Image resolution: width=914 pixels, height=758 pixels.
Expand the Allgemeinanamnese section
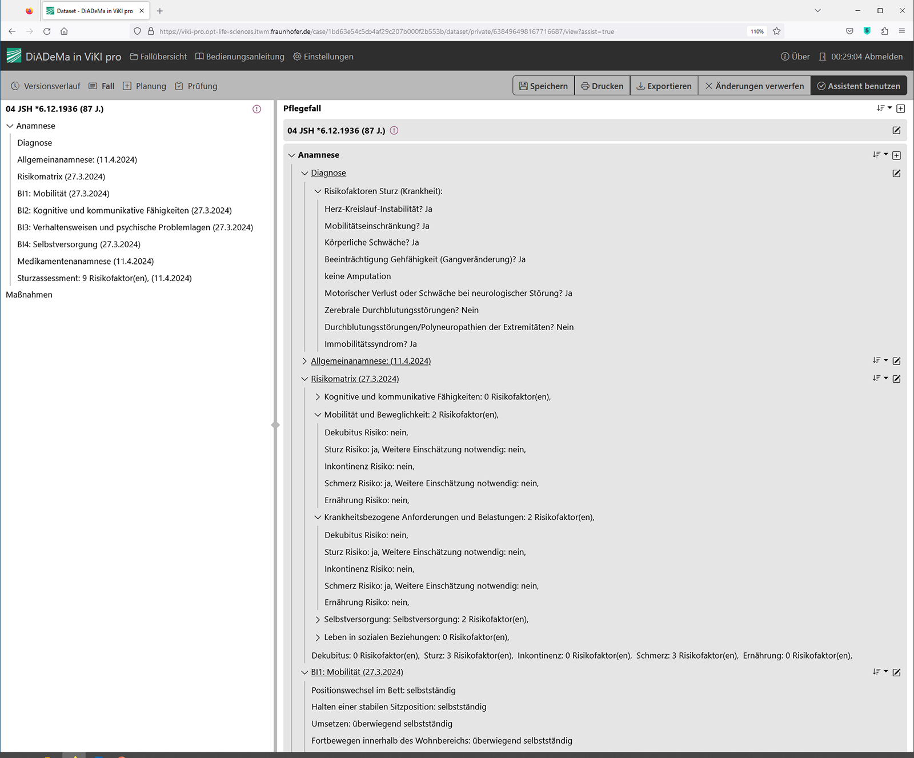(304, 361)
